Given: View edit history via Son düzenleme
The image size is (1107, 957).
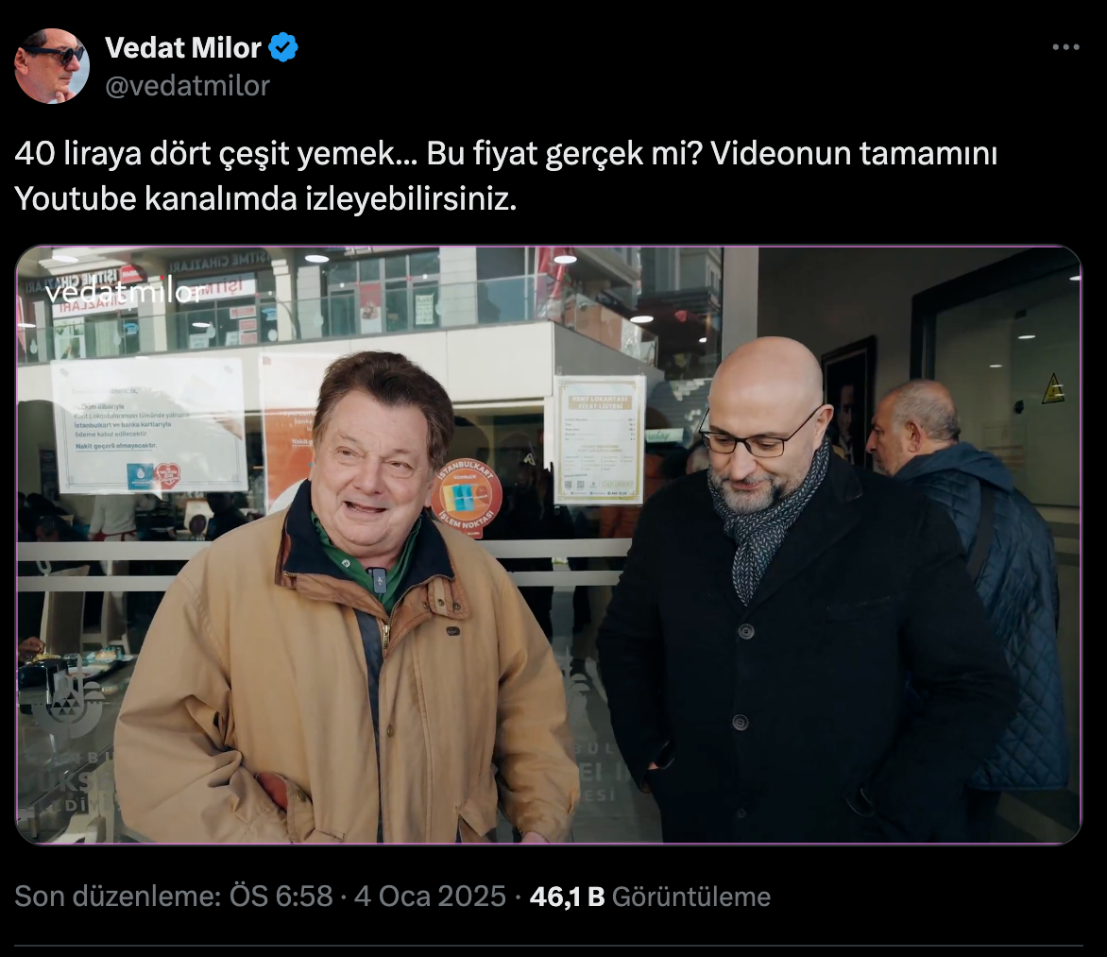Looking at the screenshot, I should [x=118, y=897].
